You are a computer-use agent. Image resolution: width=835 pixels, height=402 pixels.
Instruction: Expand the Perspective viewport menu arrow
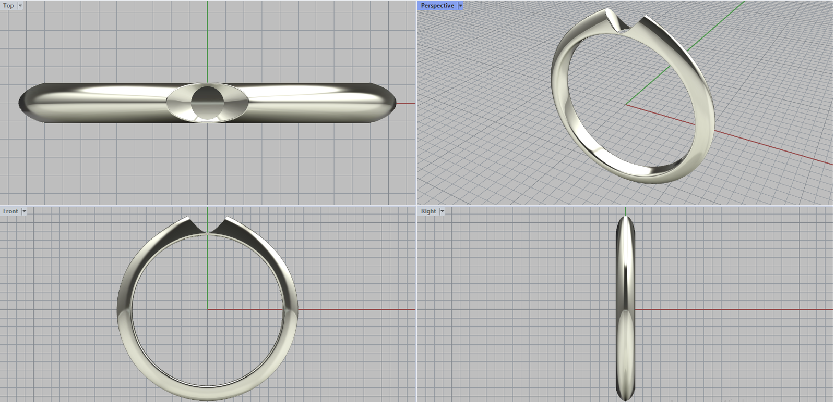pyautogui.click(x=460, y=6)
